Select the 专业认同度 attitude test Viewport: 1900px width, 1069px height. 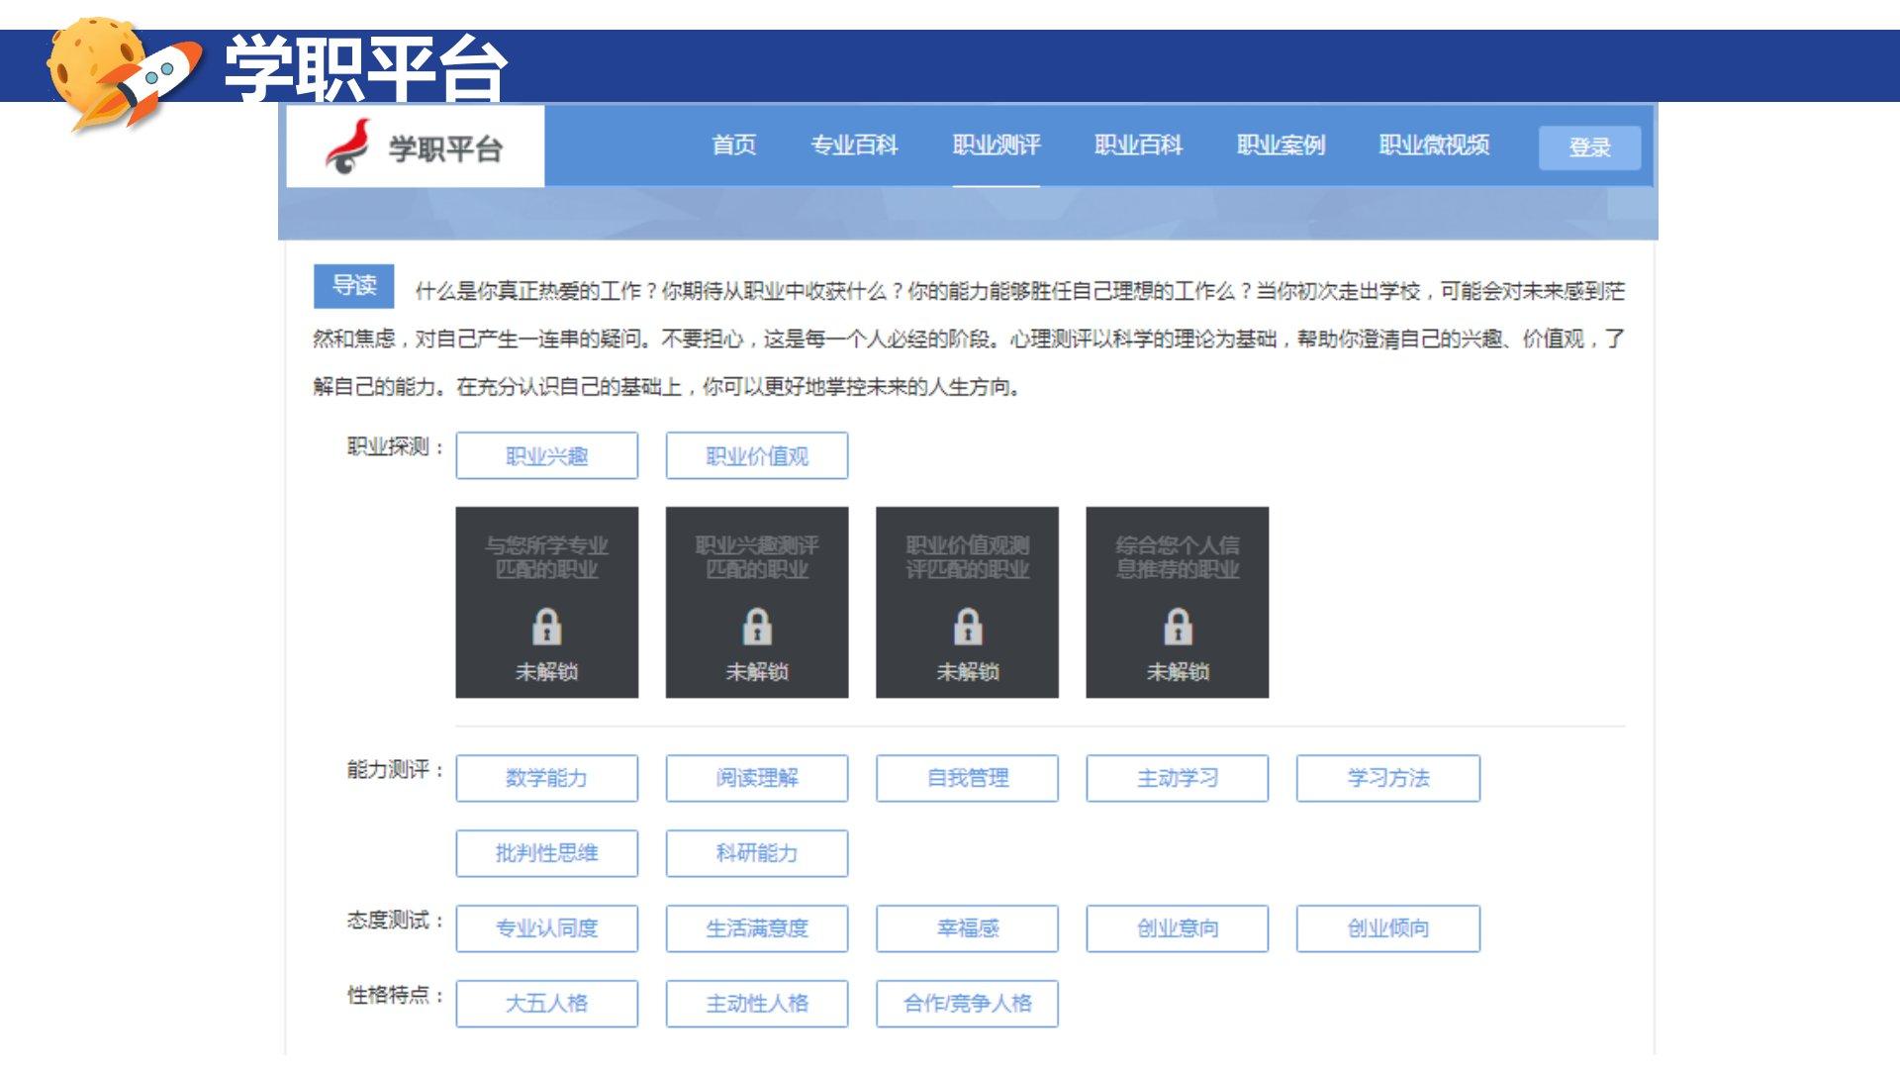click(546, 928)
